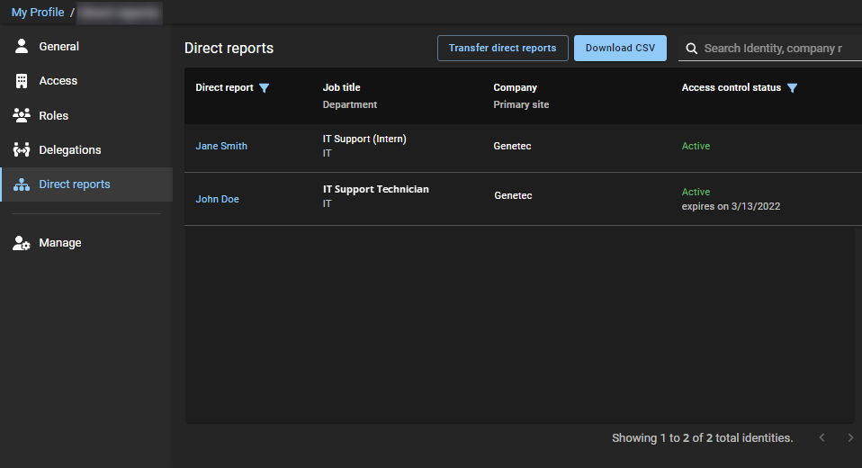This screenshot has height=468, width=862.
Task: Click the Company column header
Action: (515, 87)
